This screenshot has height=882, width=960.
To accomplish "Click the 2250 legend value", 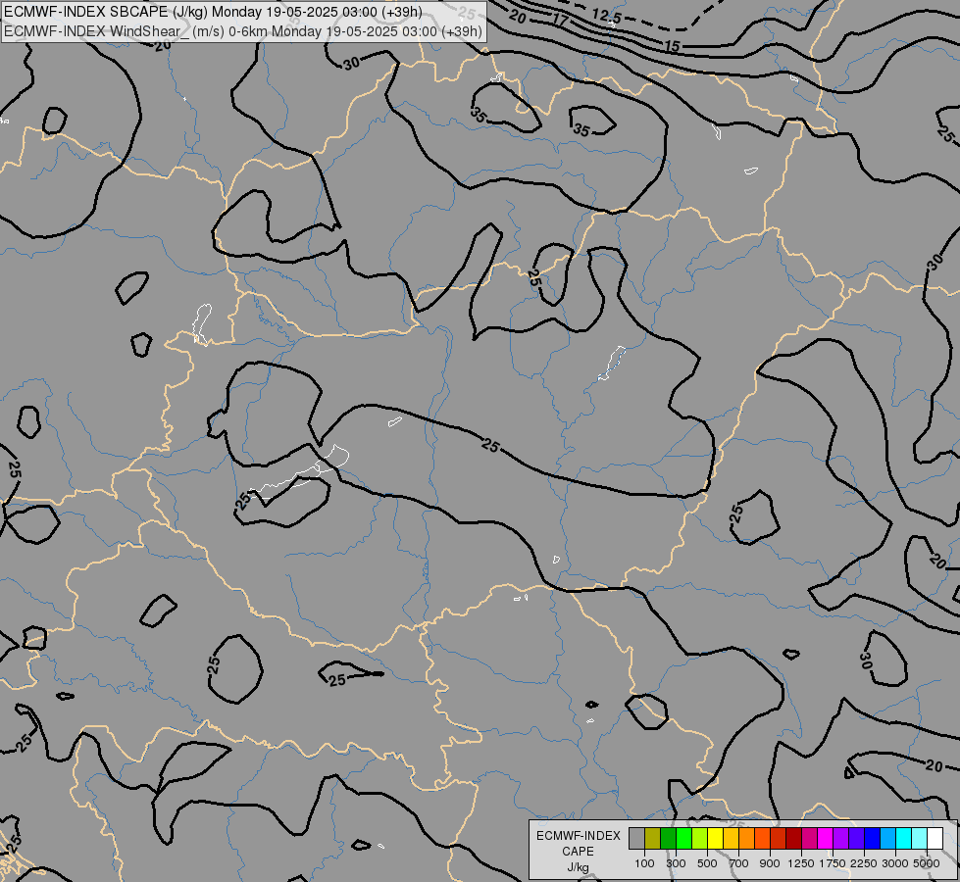I will tap(864, 863).
